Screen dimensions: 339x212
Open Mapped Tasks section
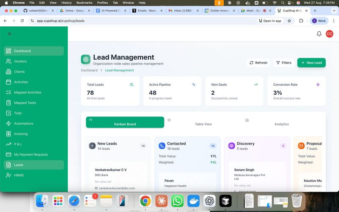(x=34, y=103)
